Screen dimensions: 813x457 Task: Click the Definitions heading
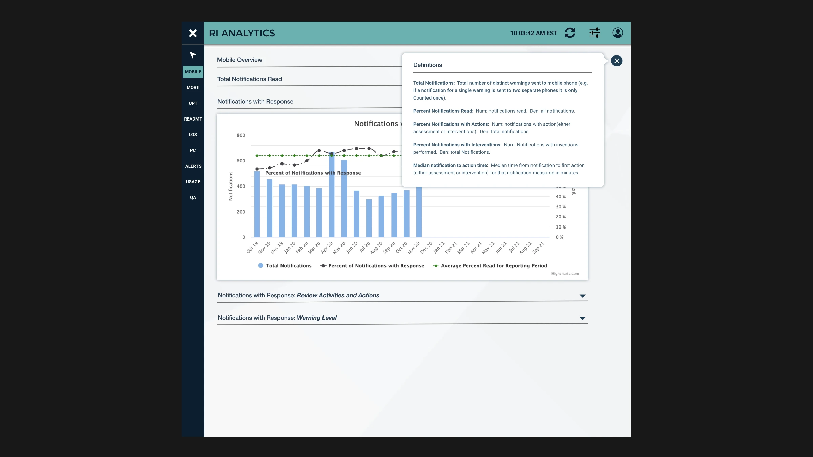428,65
